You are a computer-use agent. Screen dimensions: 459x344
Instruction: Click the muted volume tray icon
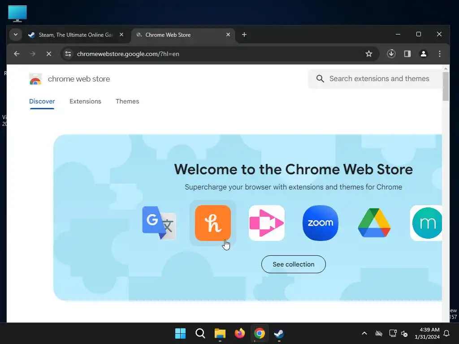pyautogui.click(x=404, y=333)
